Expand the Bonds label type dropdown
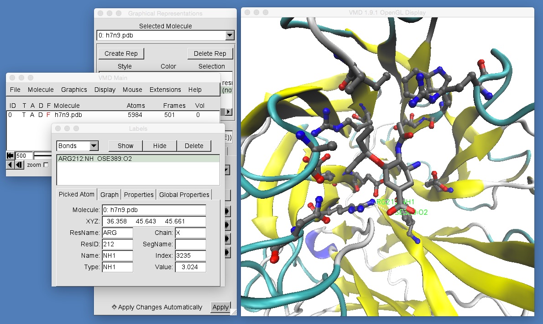This screenshot has height=324, width=543. [x=94, y=146]
